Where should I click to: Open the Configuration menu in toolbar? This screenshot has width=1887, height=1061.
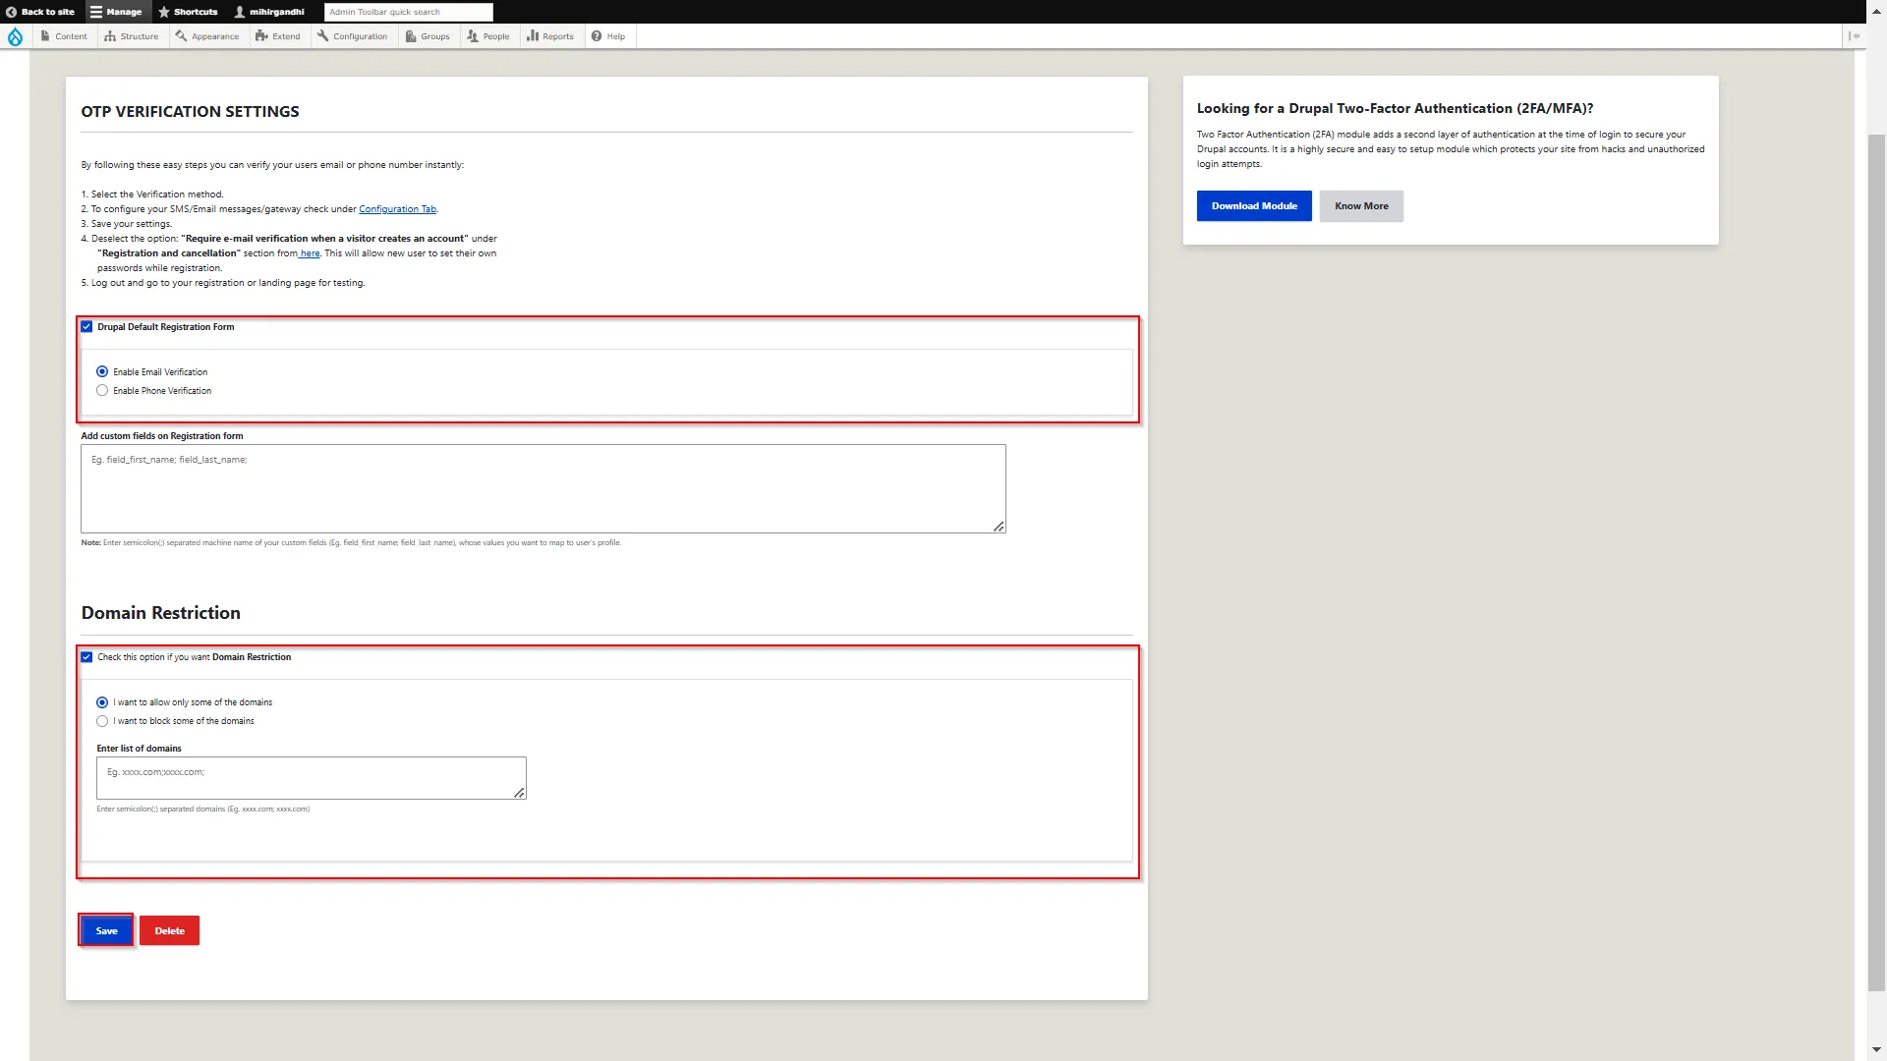(x=359, y=36)
